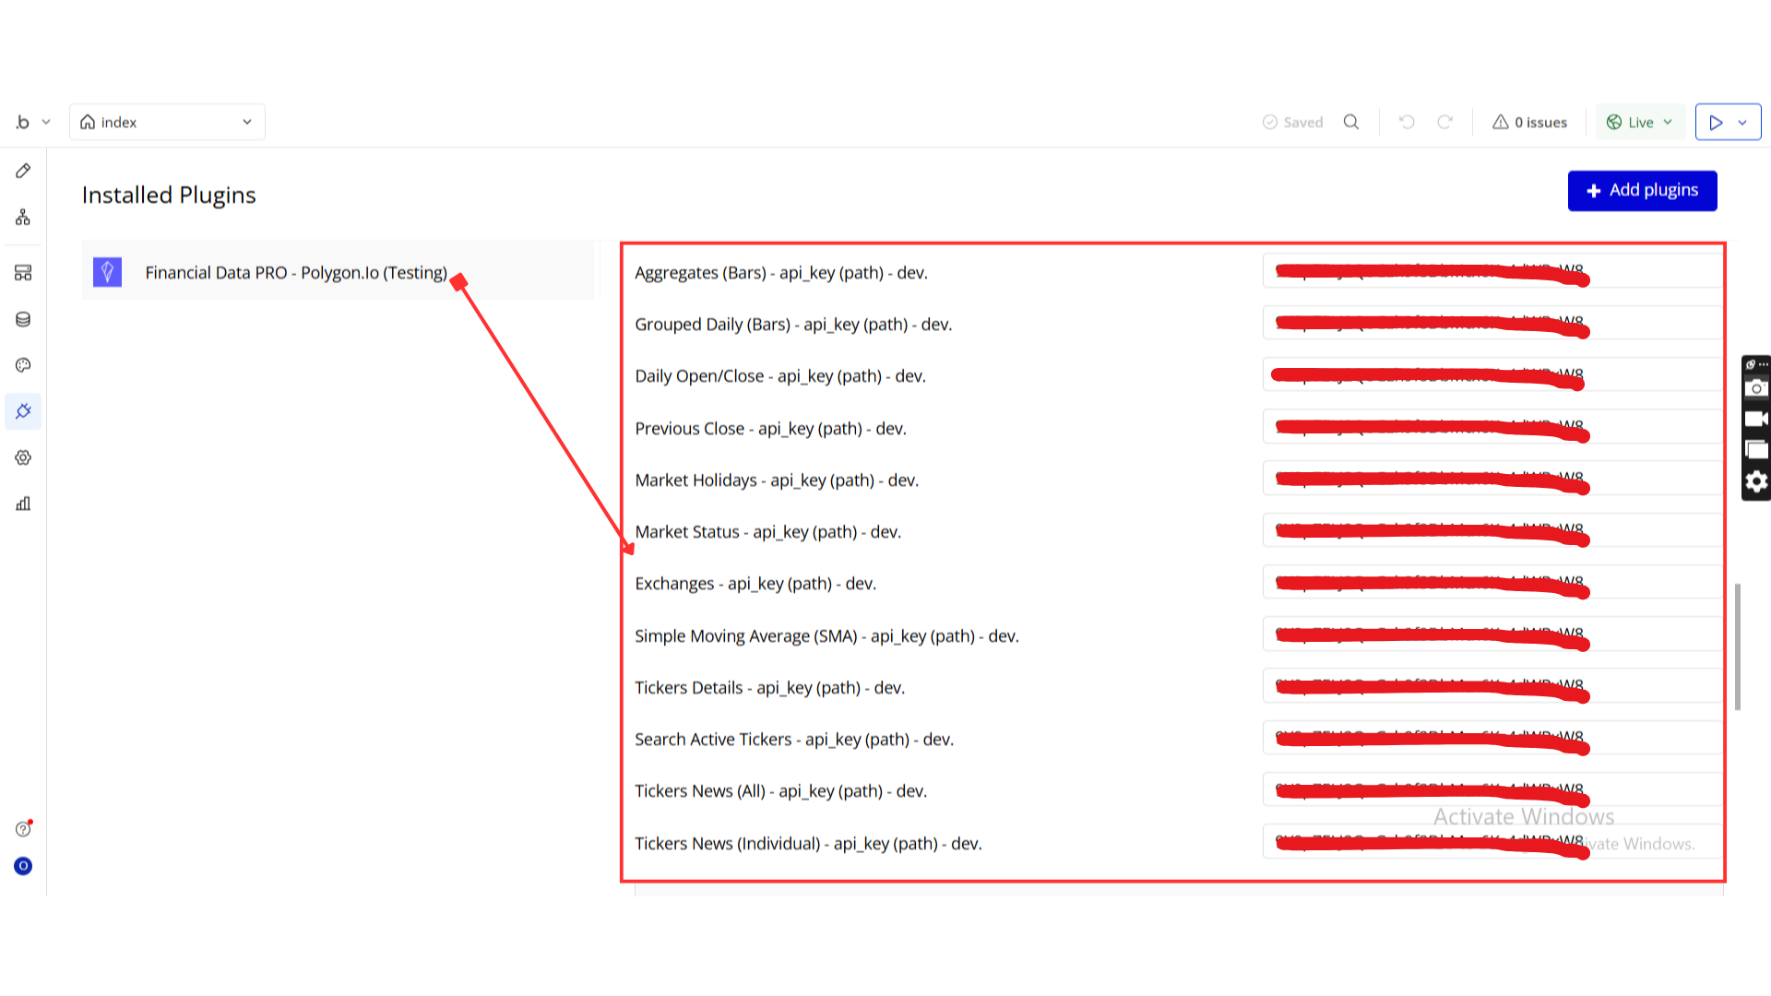Open the Data tab database icon
This screenshot has width=1771, height=996.
[x=23, y=319]
